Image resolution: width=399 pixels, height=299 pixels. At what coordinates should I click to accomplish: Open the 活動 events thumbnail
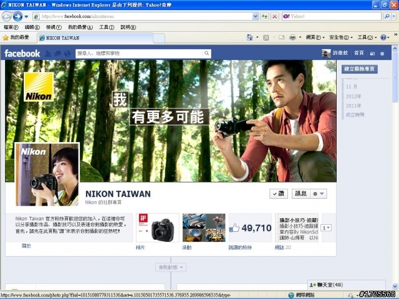(204, 228)
